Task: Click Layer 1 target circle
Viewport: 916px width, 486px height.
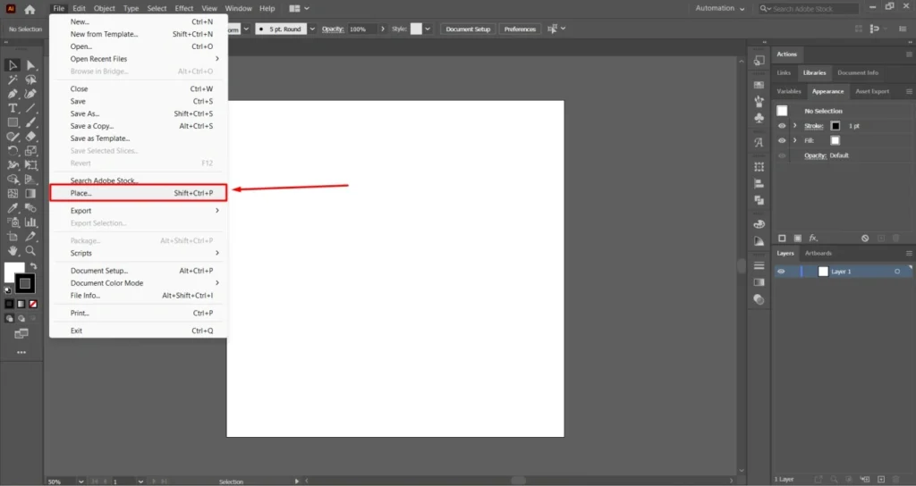Action: (x=897, y=272)
